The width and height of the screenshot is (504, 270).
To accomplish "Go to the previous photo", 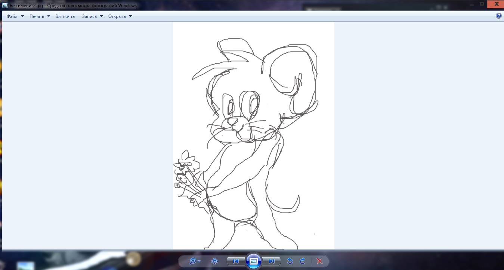I will coord(236,261).
